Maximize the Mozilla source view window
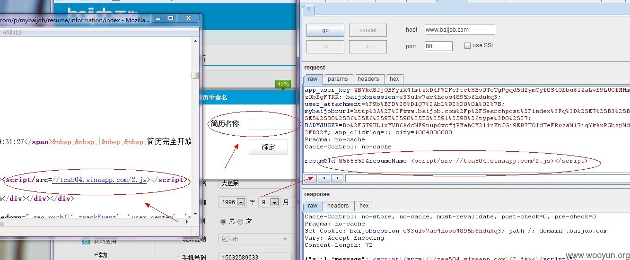Viewport: 630px width, 260px height. tap(171, 18)
